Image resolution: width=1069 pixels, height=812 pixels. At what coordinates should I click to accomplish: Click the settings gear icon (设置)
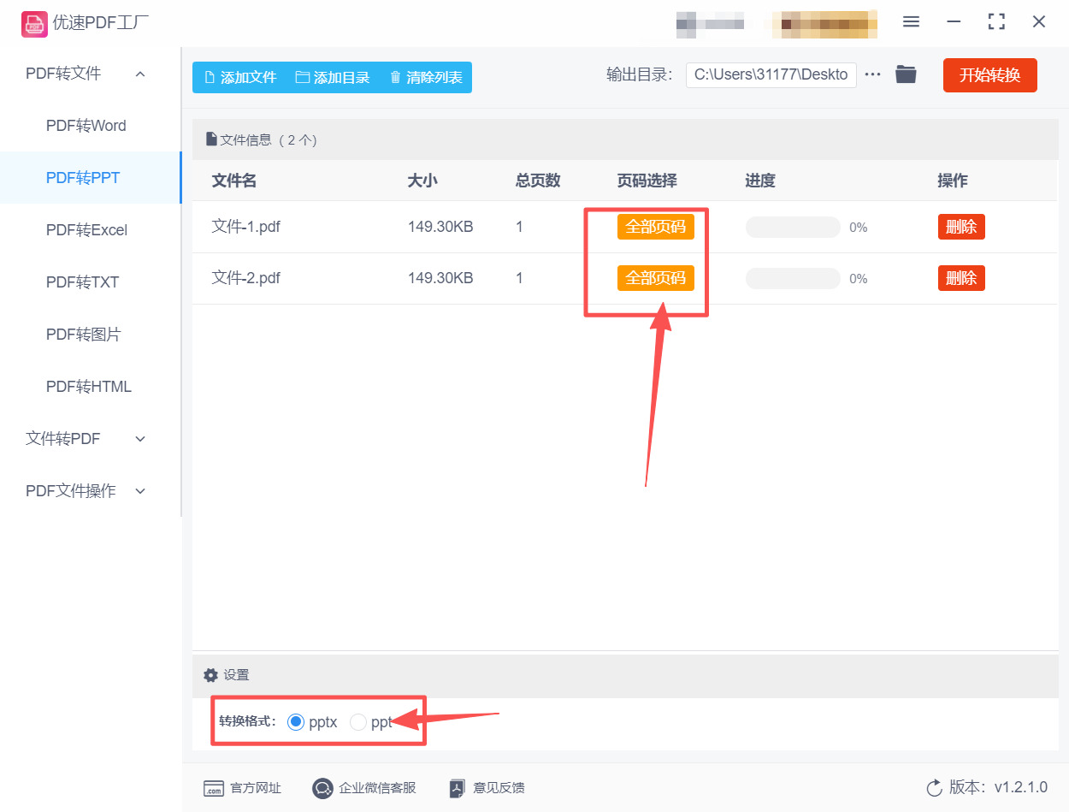211,675
